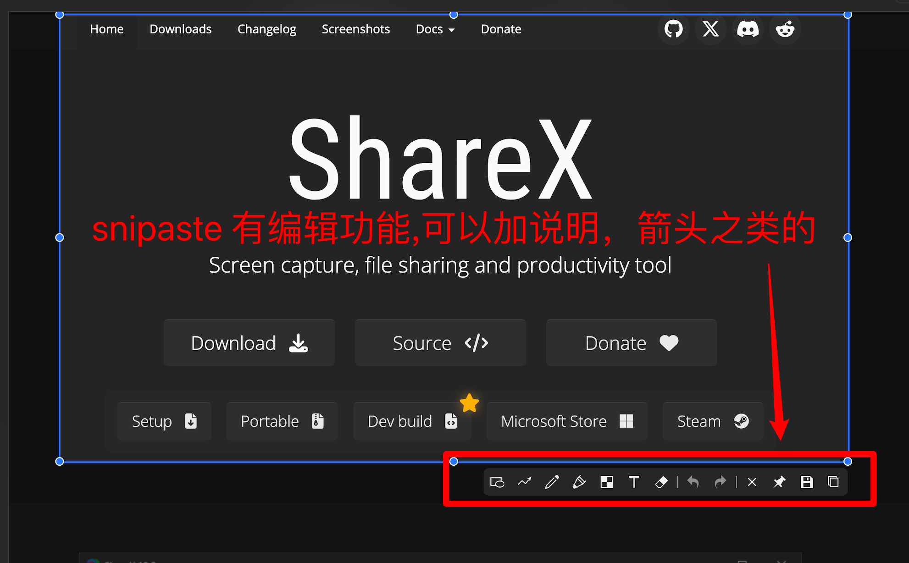Viewport: 909px width, 563px height.
Task: Choose the pencil drawing tool
Action: (x=552, y=482)
